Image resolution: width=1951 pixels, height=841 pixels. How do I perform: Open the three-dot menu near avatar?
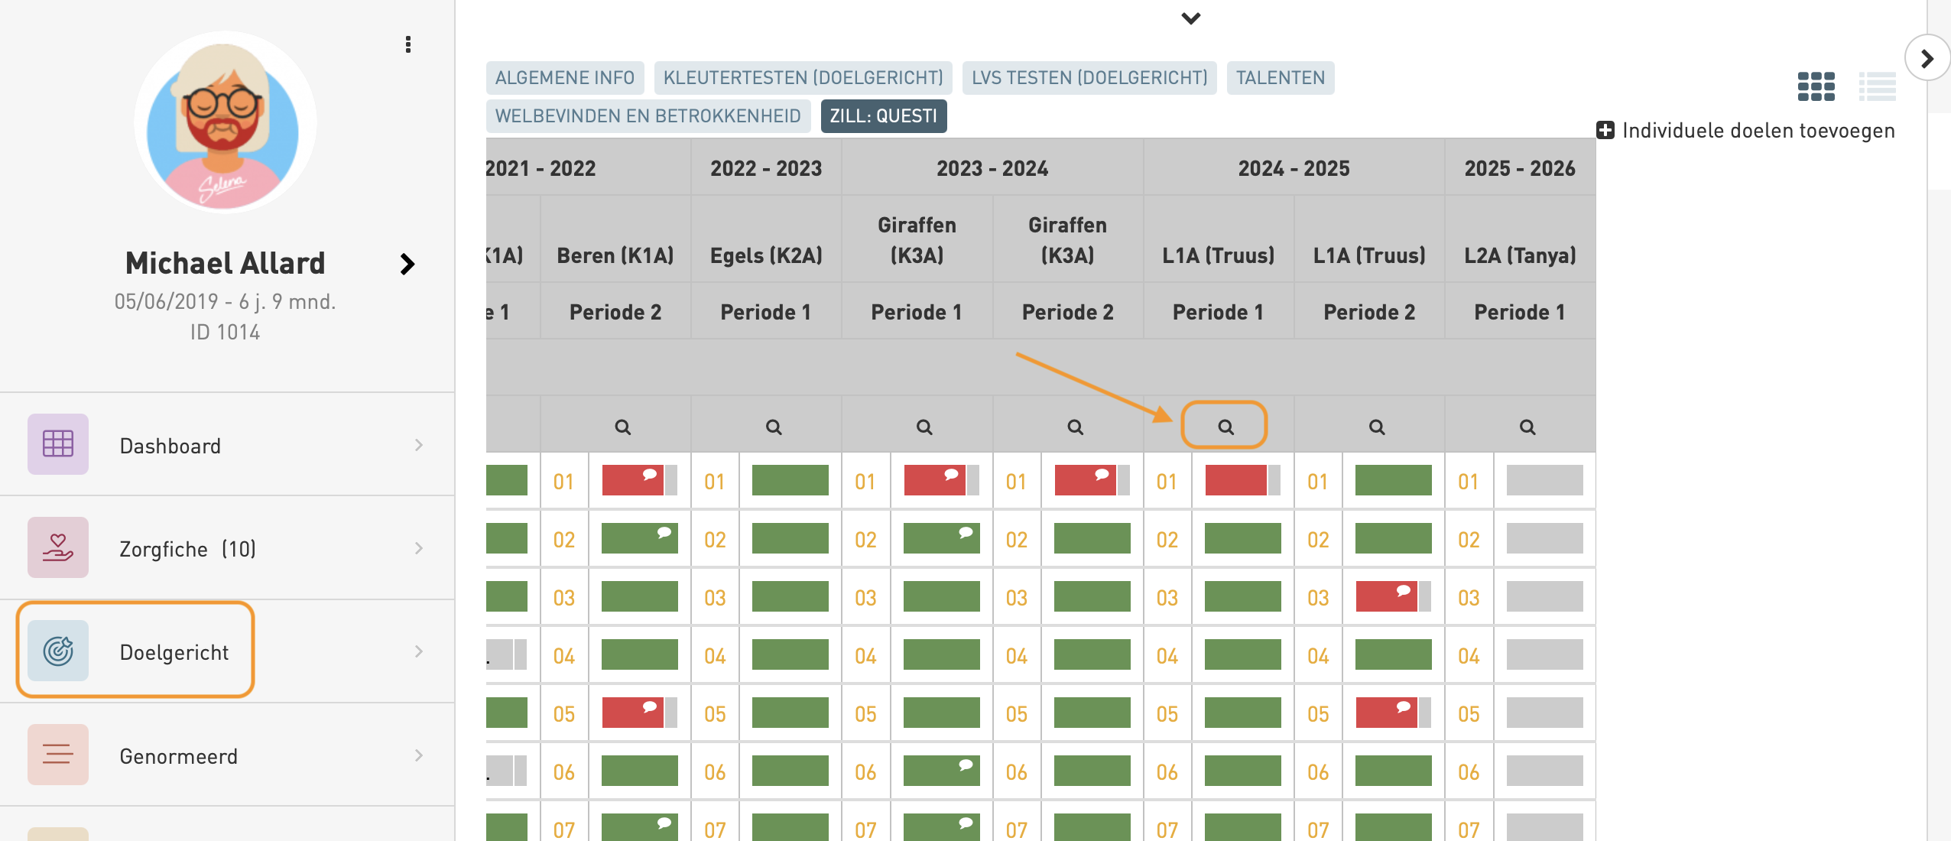click(x=408, y=44)
